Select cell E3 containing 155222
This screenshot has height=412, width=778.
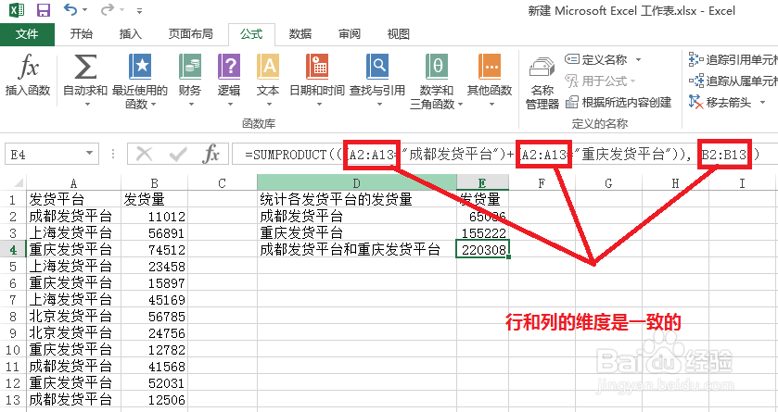(482, 232)
